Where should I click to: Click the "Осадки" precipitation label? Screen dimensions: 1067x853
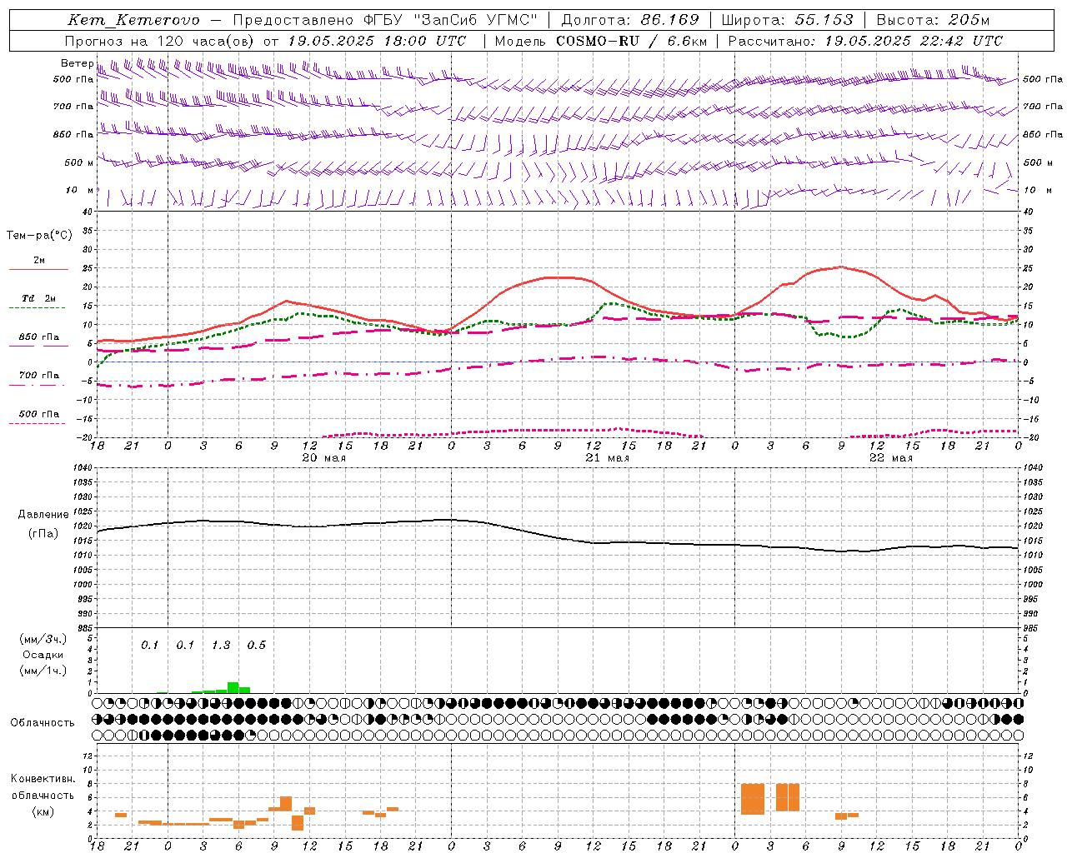coord(43,655)
